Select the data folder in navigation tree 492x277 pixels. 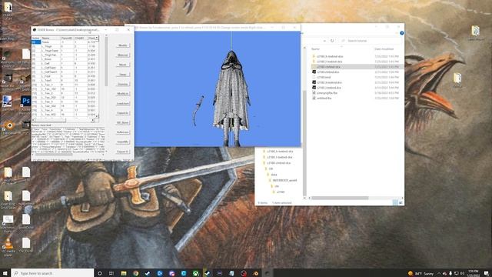click(x=274, y=175)
